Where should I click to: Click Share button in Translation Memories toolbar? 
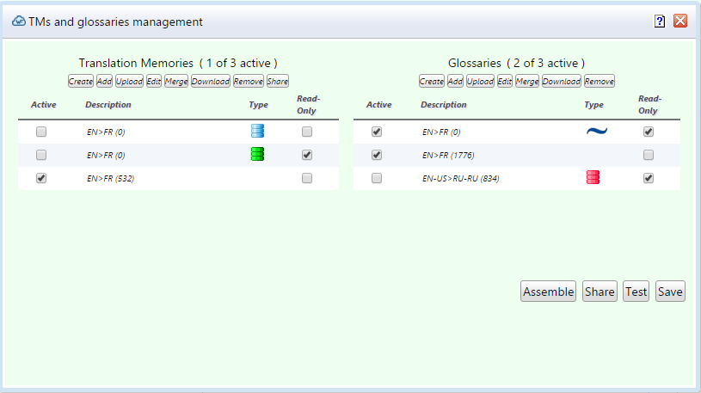pos(278,82)
